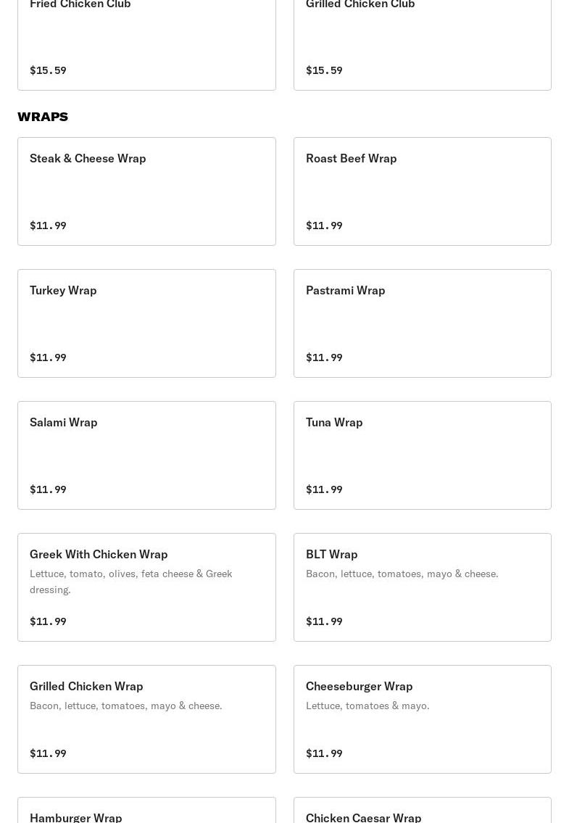Select the Fried Chicken Club price $15.59
The height and width of the screenshot is (823, 569).
point(48,70)
